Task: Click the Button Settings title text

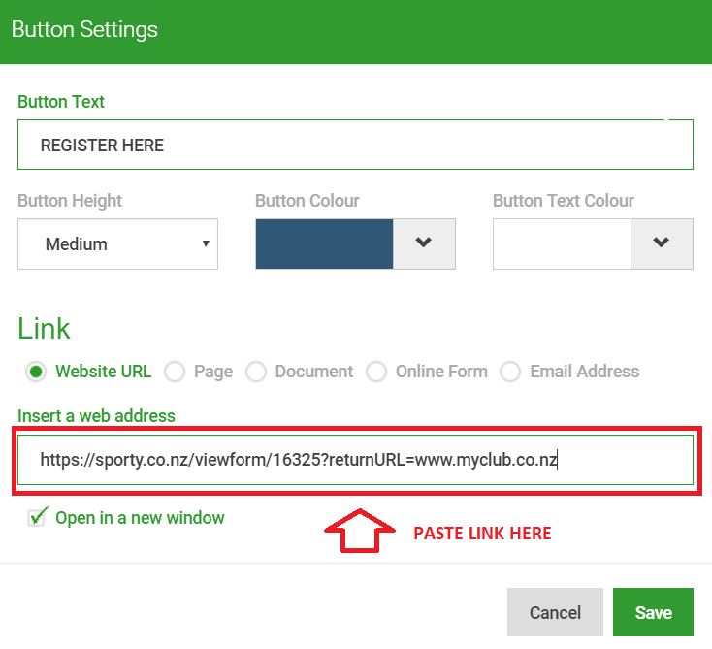Action: point(84,29)
